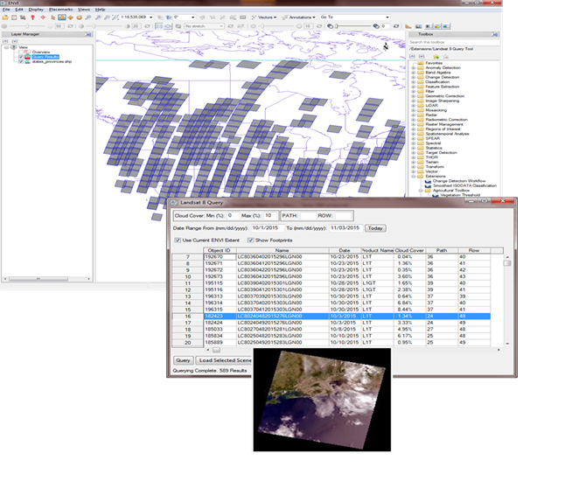
Task: Open the Go To dropdown
Action: point(387,17)
